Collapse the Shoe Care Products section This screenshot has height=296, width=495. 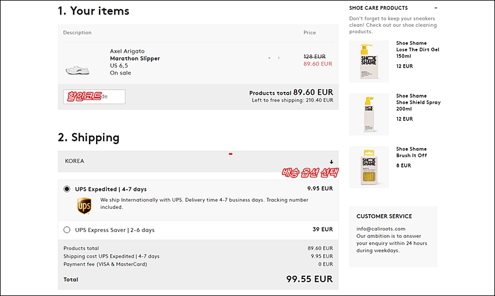click(436, 8)
